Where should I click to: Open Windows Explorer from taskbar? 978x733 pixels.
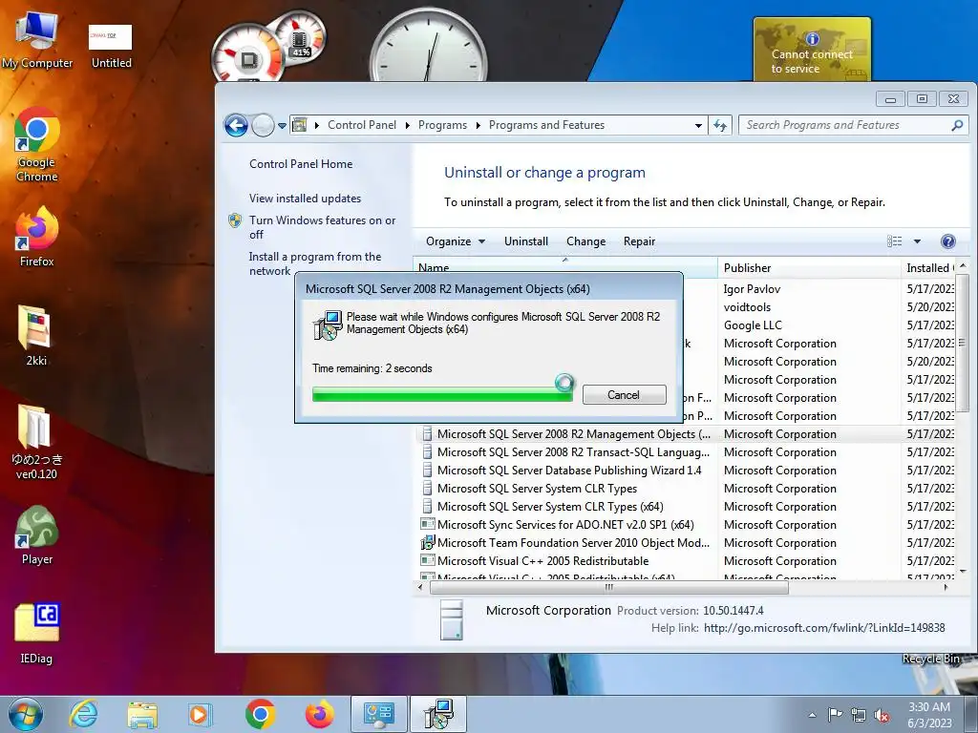[142, 714]
